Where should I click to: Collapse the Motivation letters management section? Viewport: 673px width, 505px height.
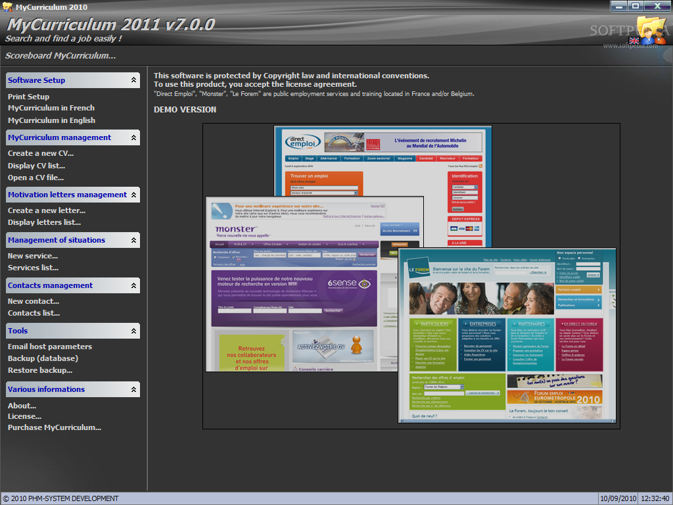(x=133, y=195)
